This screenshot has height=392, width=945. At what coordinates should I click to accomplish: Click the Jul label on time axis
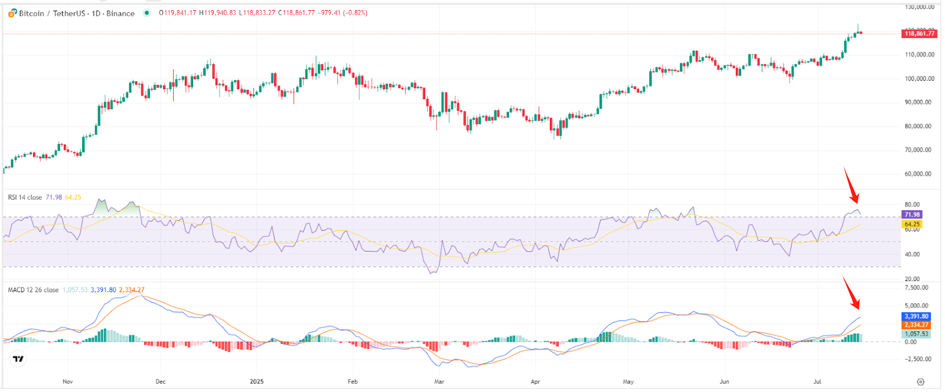tap(817, 382)
